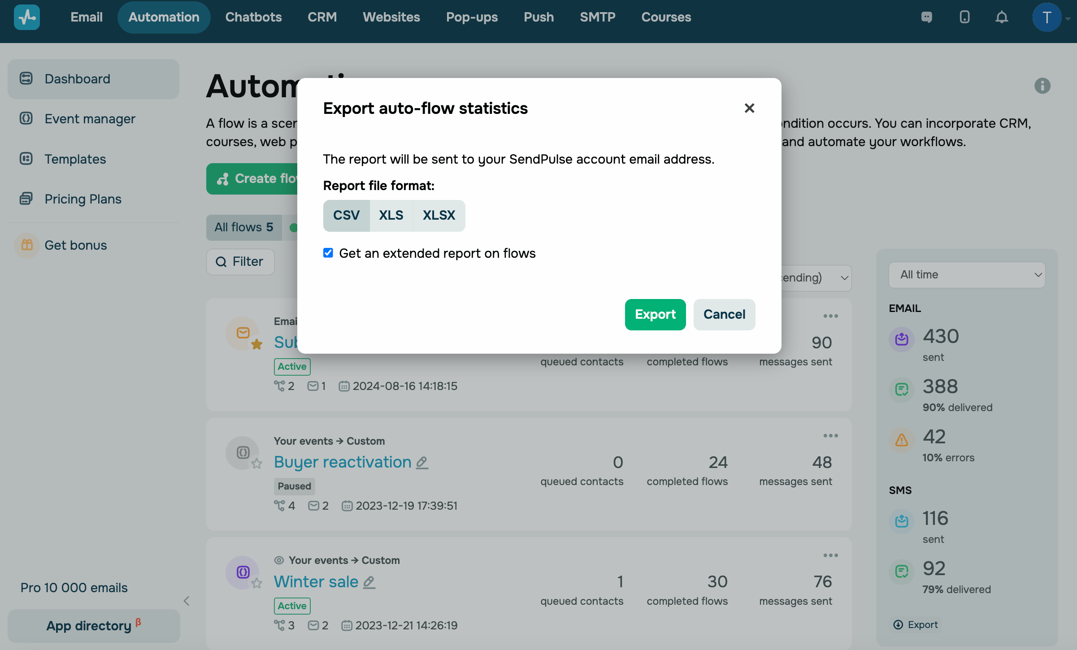Open Event manager in the sidebar

[x=90, y=119]
